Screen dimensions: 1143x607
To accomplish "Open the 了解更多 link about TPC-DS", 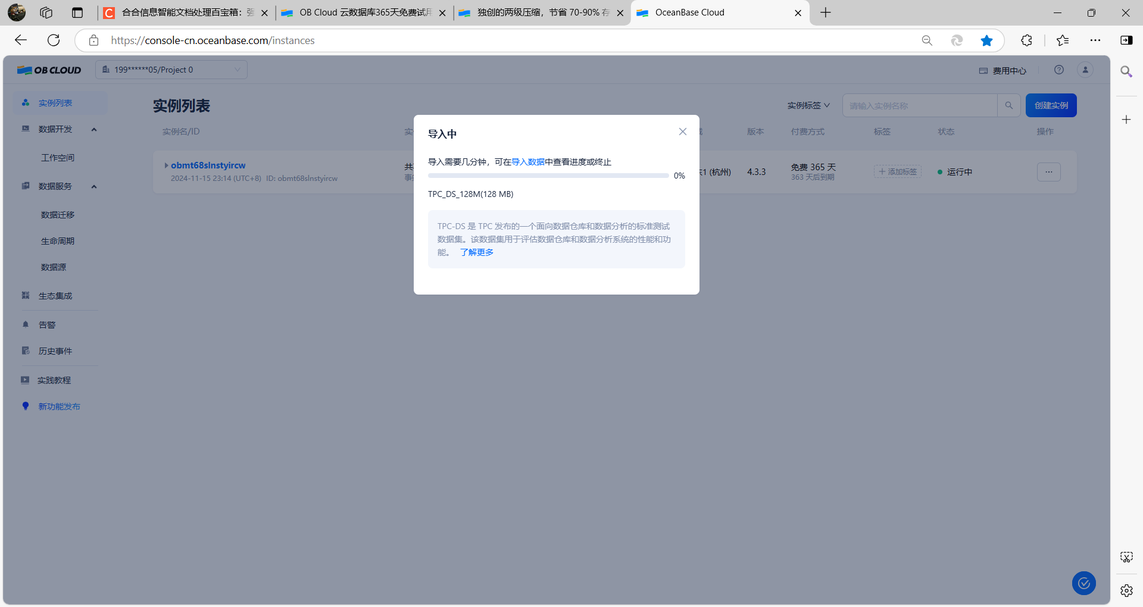I will pyautogui.click(x=476, y=252).
